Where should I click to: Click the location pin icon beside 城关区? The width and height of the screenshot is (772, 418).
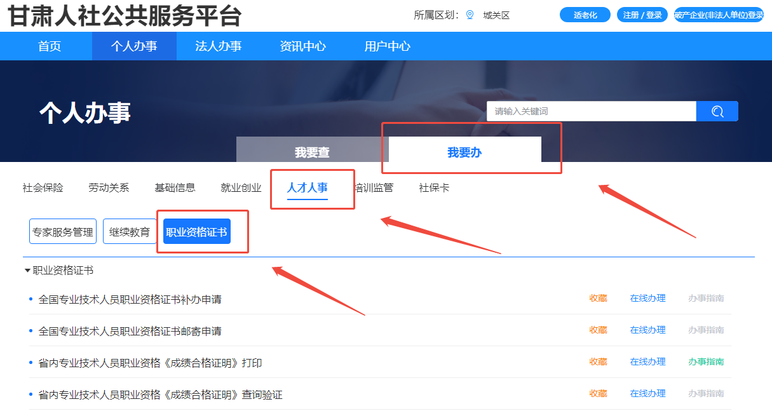pos(470,15)
